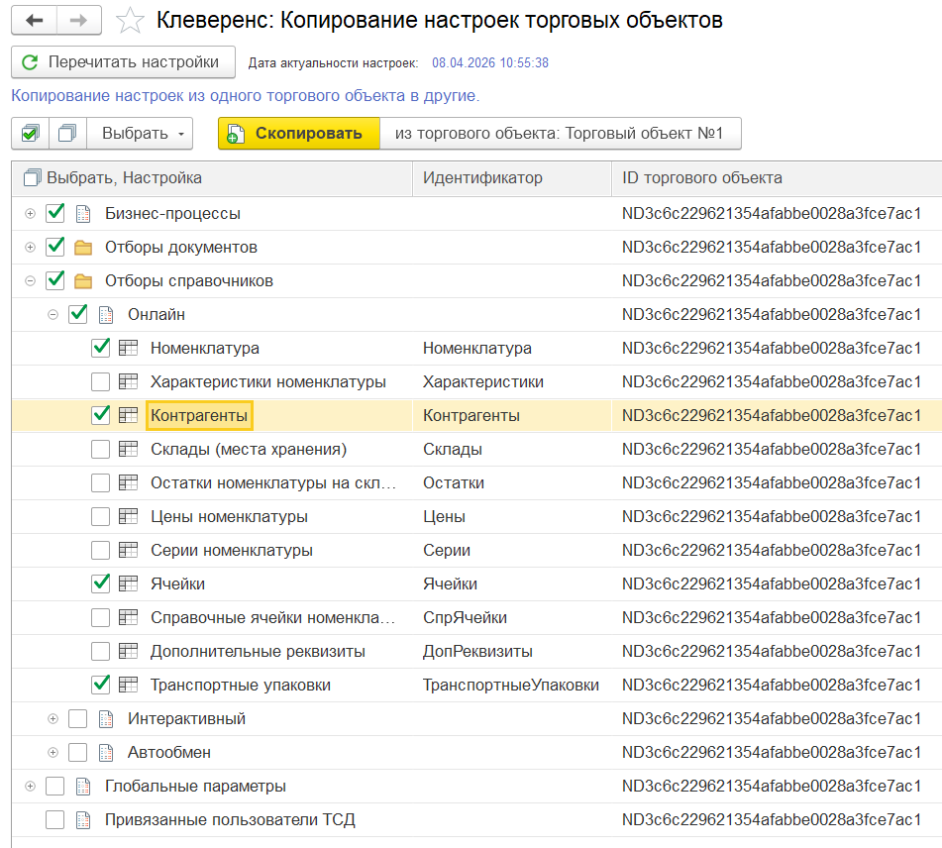Click table icon beside Дополнительные реквизиты
This screenshot has height=848, width=942.
point(128,651)
